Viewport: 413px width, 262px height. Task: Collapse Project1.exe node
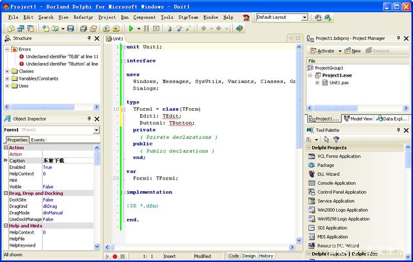click(310, 75)
